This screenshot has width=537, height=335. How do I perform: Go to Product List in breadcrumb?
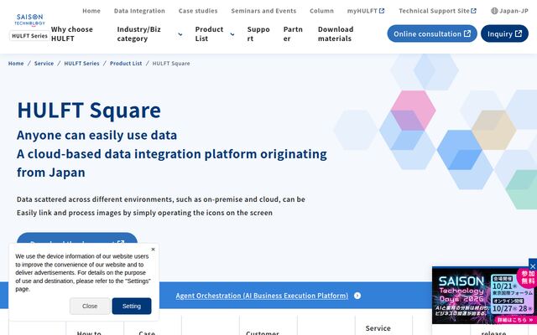coord(126,64)
